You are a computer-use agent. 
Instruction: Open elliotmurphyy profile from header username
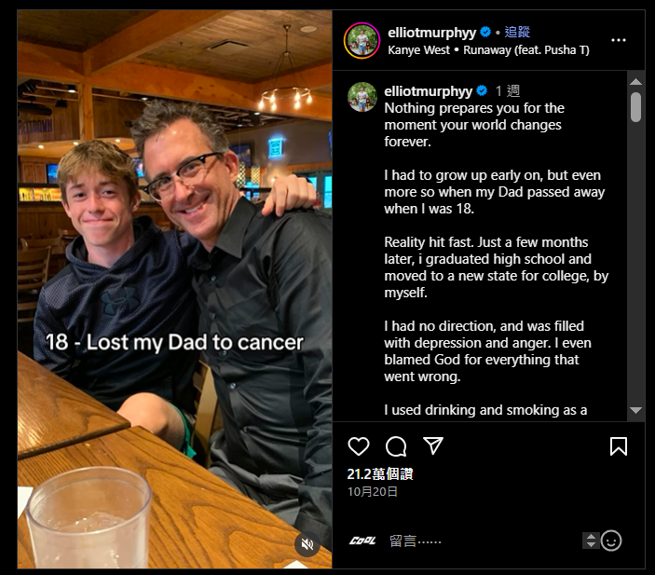coord(431,32)
